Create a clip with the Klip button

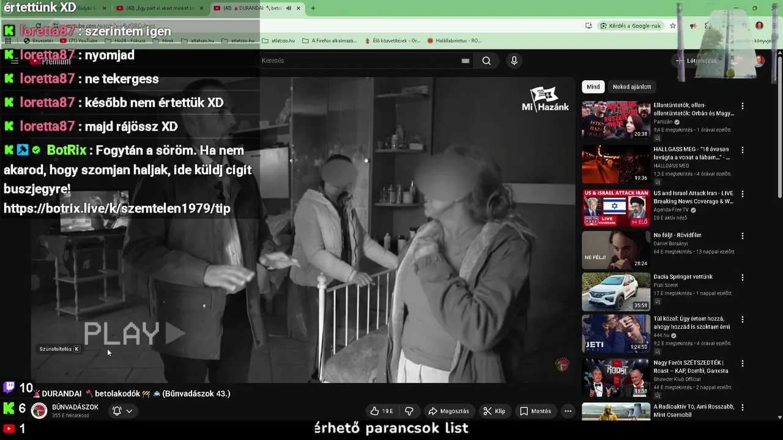(494, 411)
